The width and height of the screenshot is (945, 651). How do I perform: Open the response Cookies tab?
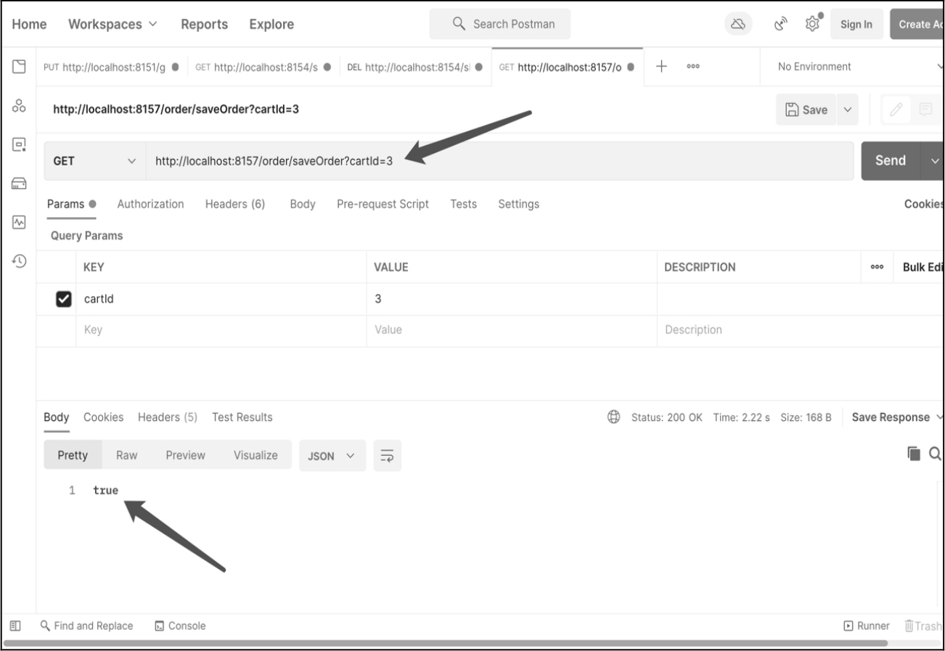coord(104,417)
